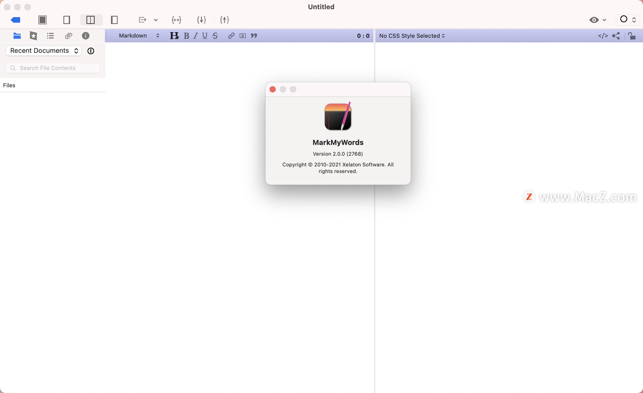The width and height of the screenshot is (643, 393).
Task: Apply underline with the U icon
Action: 205,36
